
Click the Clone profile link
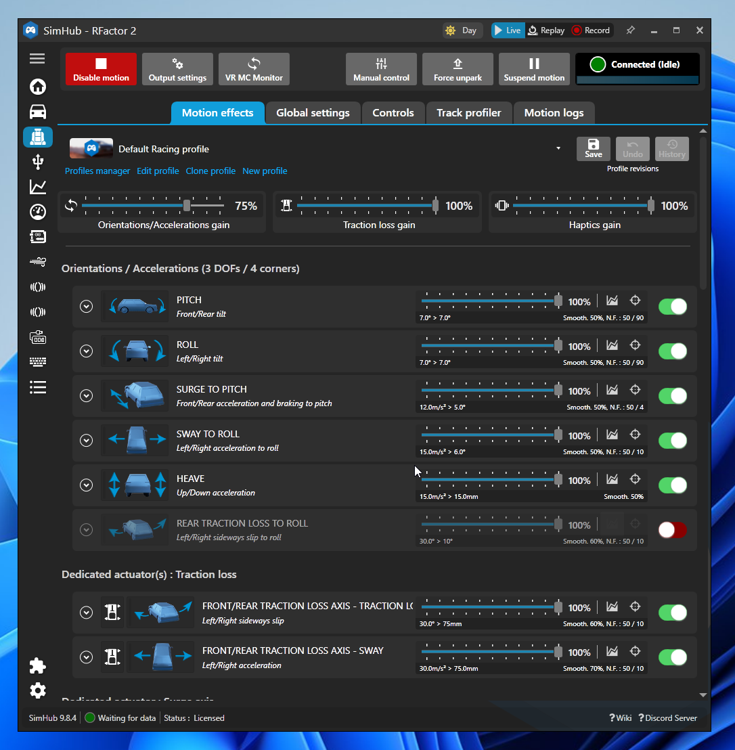(210, 171)
